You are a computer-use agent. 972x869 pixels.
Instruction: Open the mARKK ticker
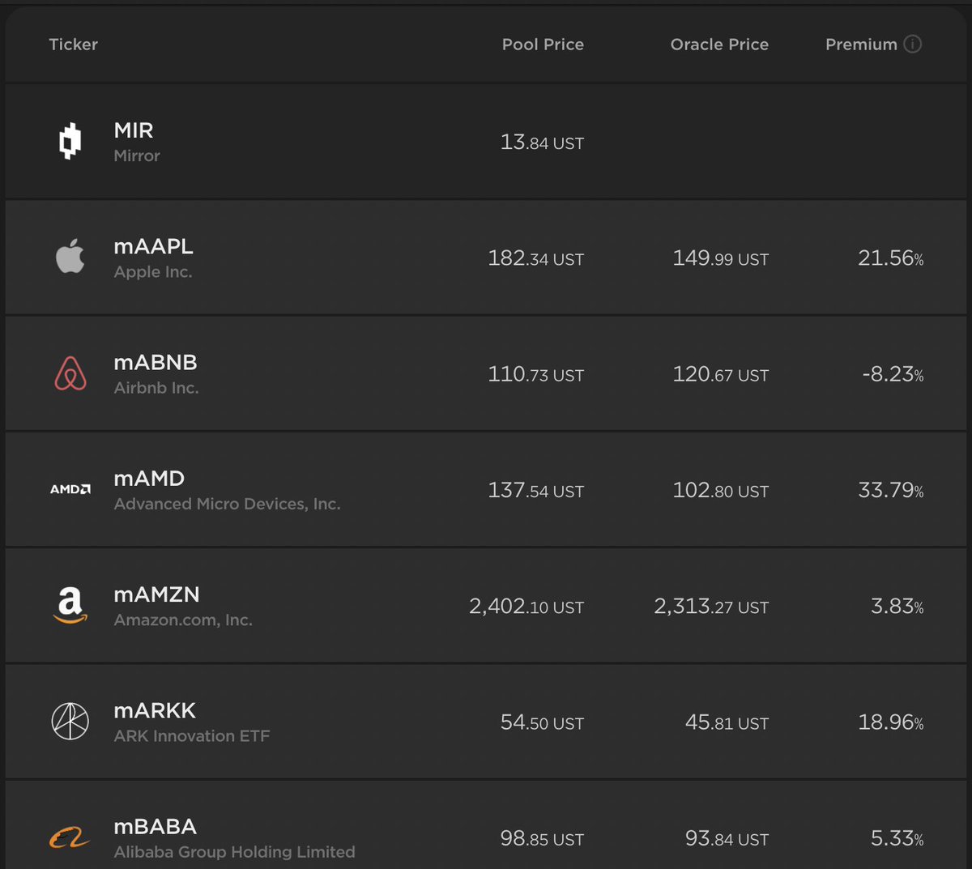(x=155, y=710)
